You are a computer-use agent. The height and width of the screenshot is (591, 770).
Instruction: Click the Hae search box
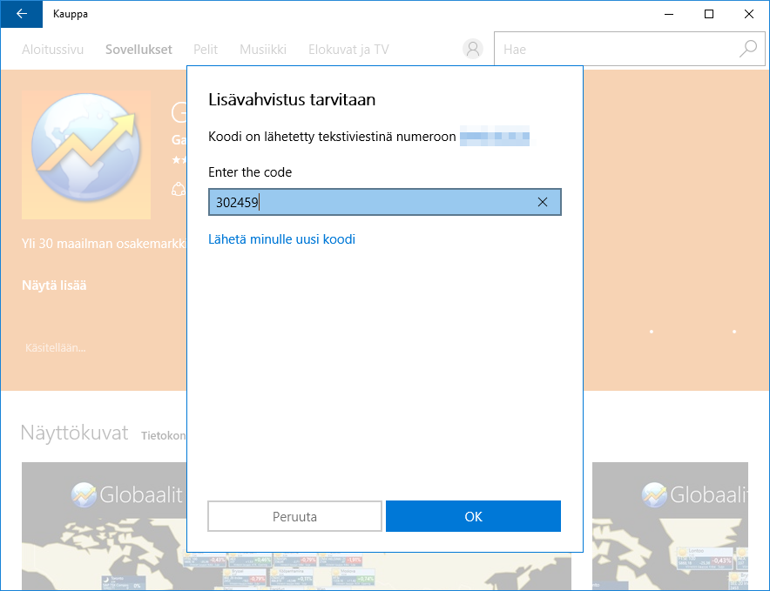(614, 50)
